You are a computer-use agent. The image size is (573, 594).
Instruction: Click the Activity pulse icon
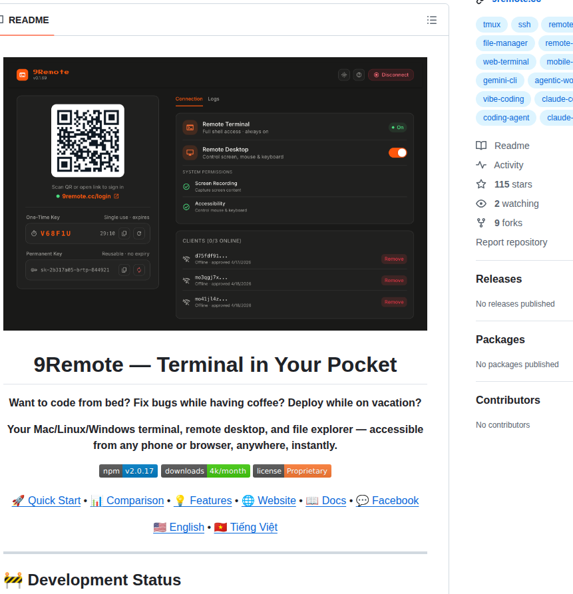coord(481,165)
